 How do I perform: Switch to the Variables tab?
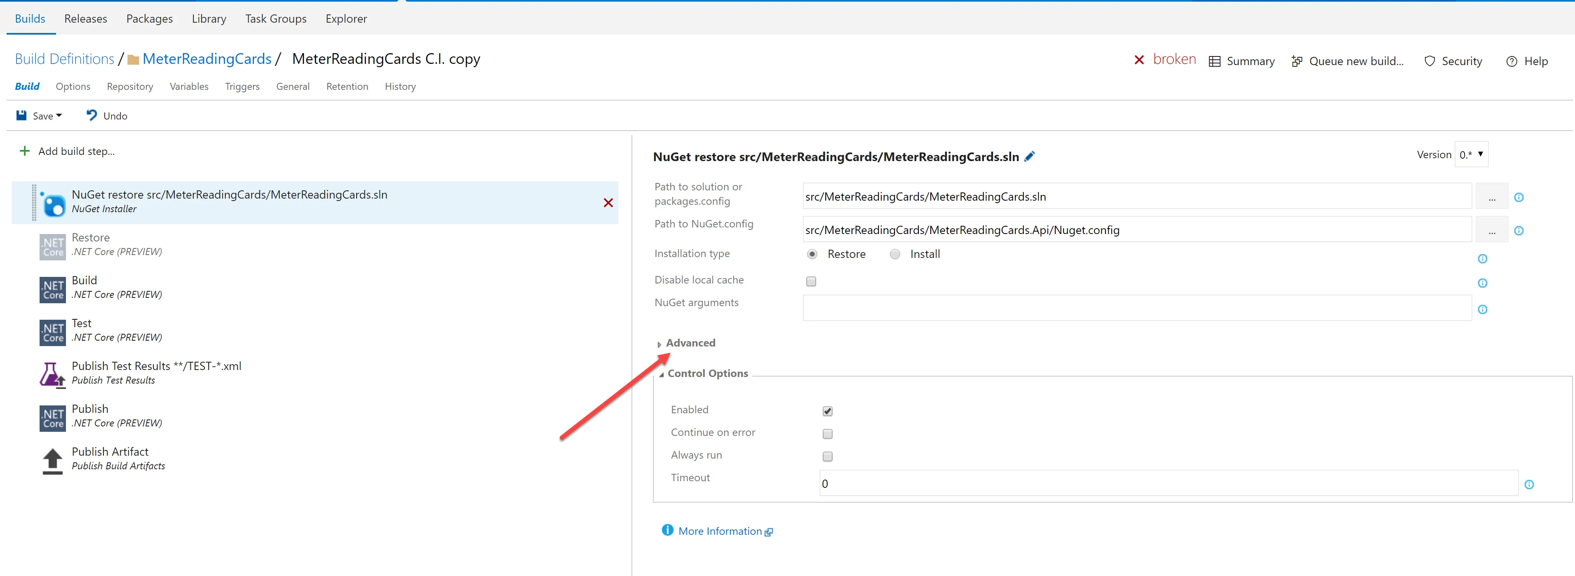pos(189,86)
